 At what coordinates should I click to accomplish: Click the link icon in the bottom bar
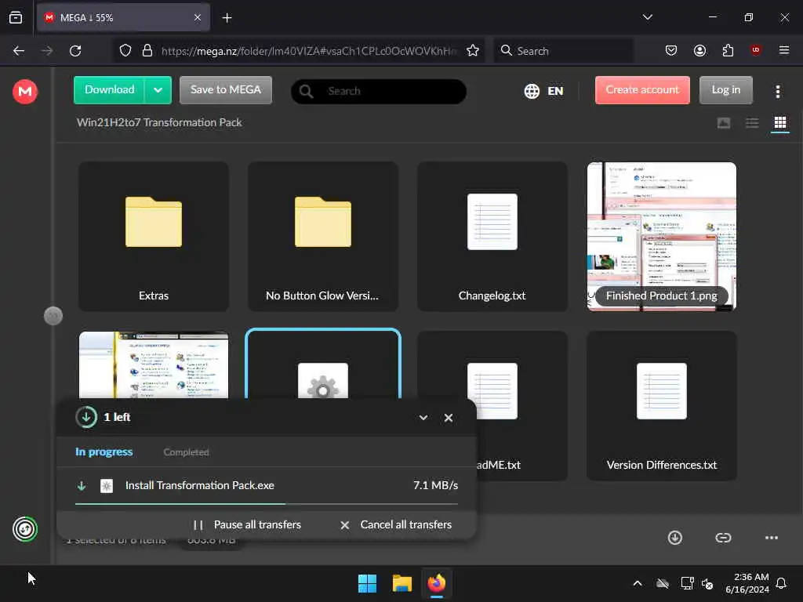point(722,538)
